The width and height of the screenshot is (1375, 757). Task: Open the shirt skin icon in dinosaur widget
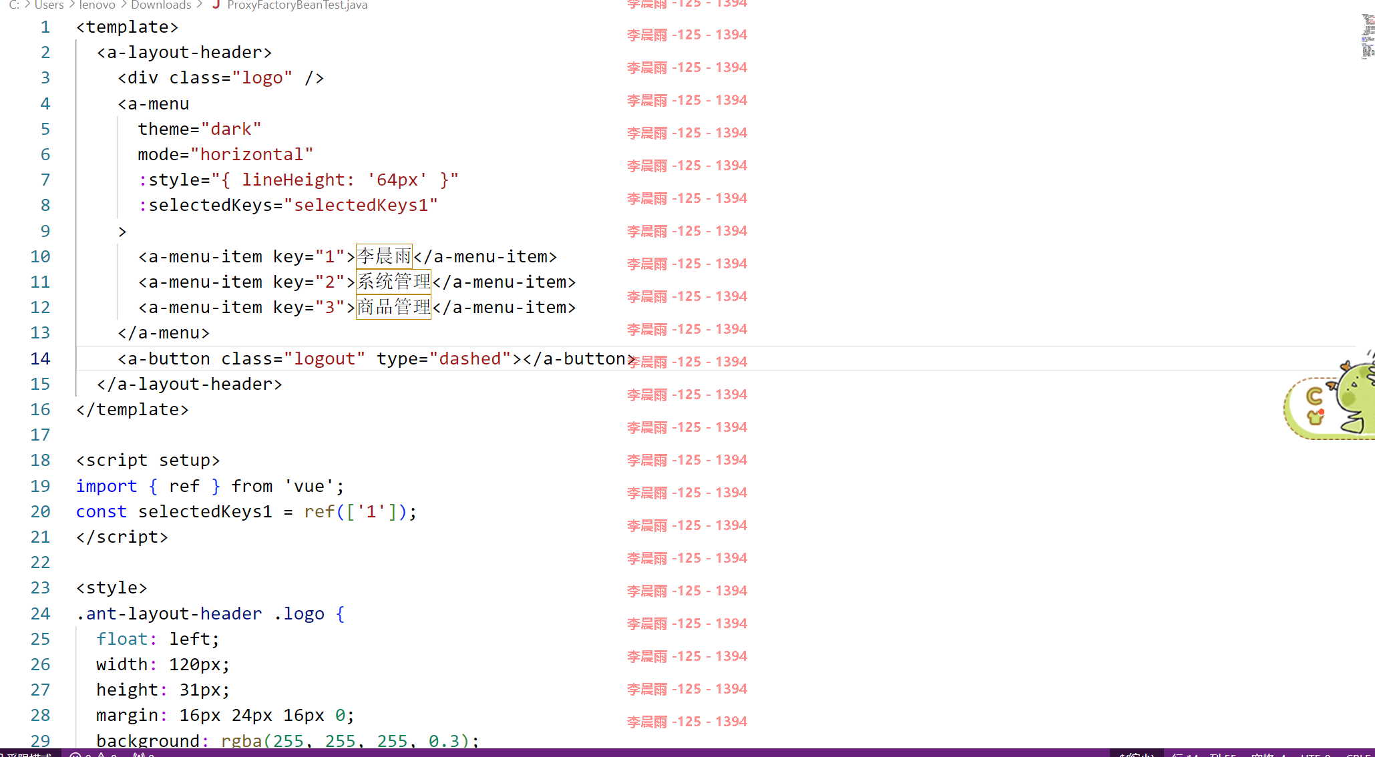coord(1316,418)
